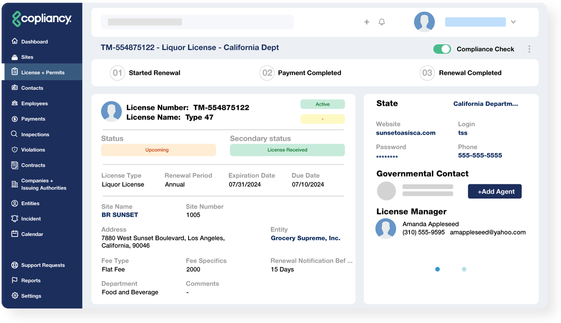Select the first carousel dot

(437, 269)
